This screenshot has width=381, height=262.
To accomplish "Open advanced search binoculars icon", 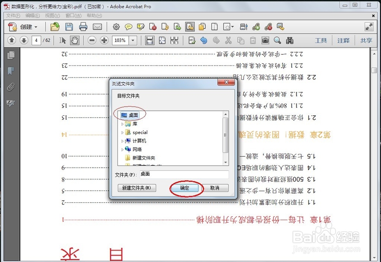I will click(290, 40).
